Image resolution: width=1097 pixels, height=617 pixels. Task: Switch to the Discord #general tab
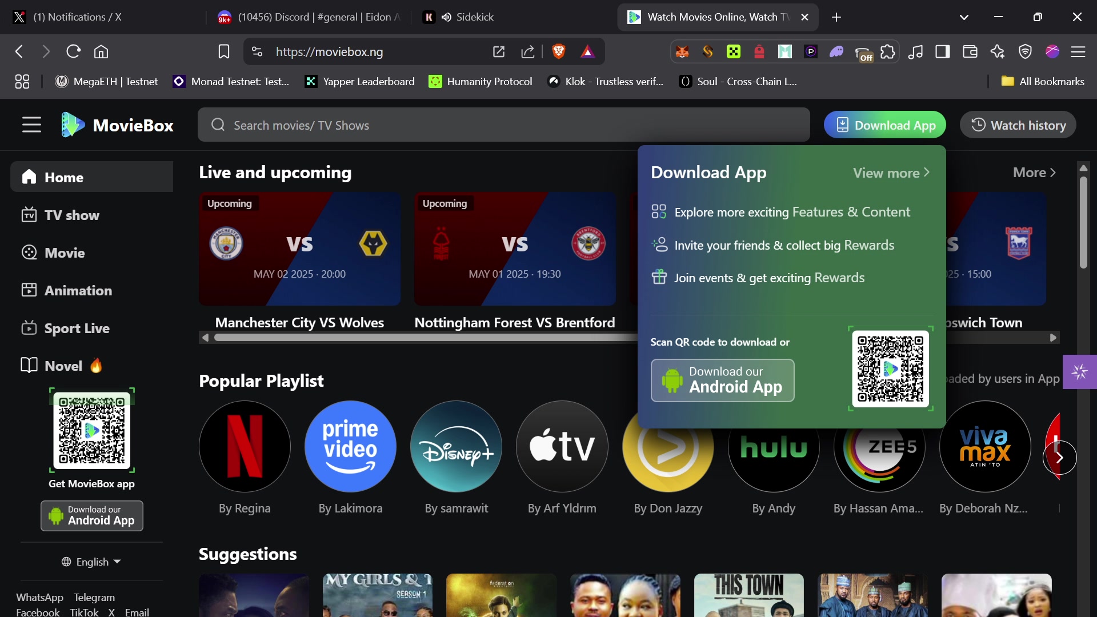(310, 17)
